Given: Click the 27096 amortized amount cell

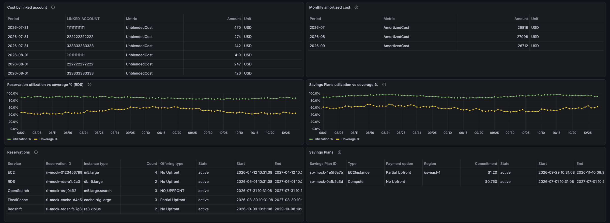Looking at the screenshot, I should 493,37.
